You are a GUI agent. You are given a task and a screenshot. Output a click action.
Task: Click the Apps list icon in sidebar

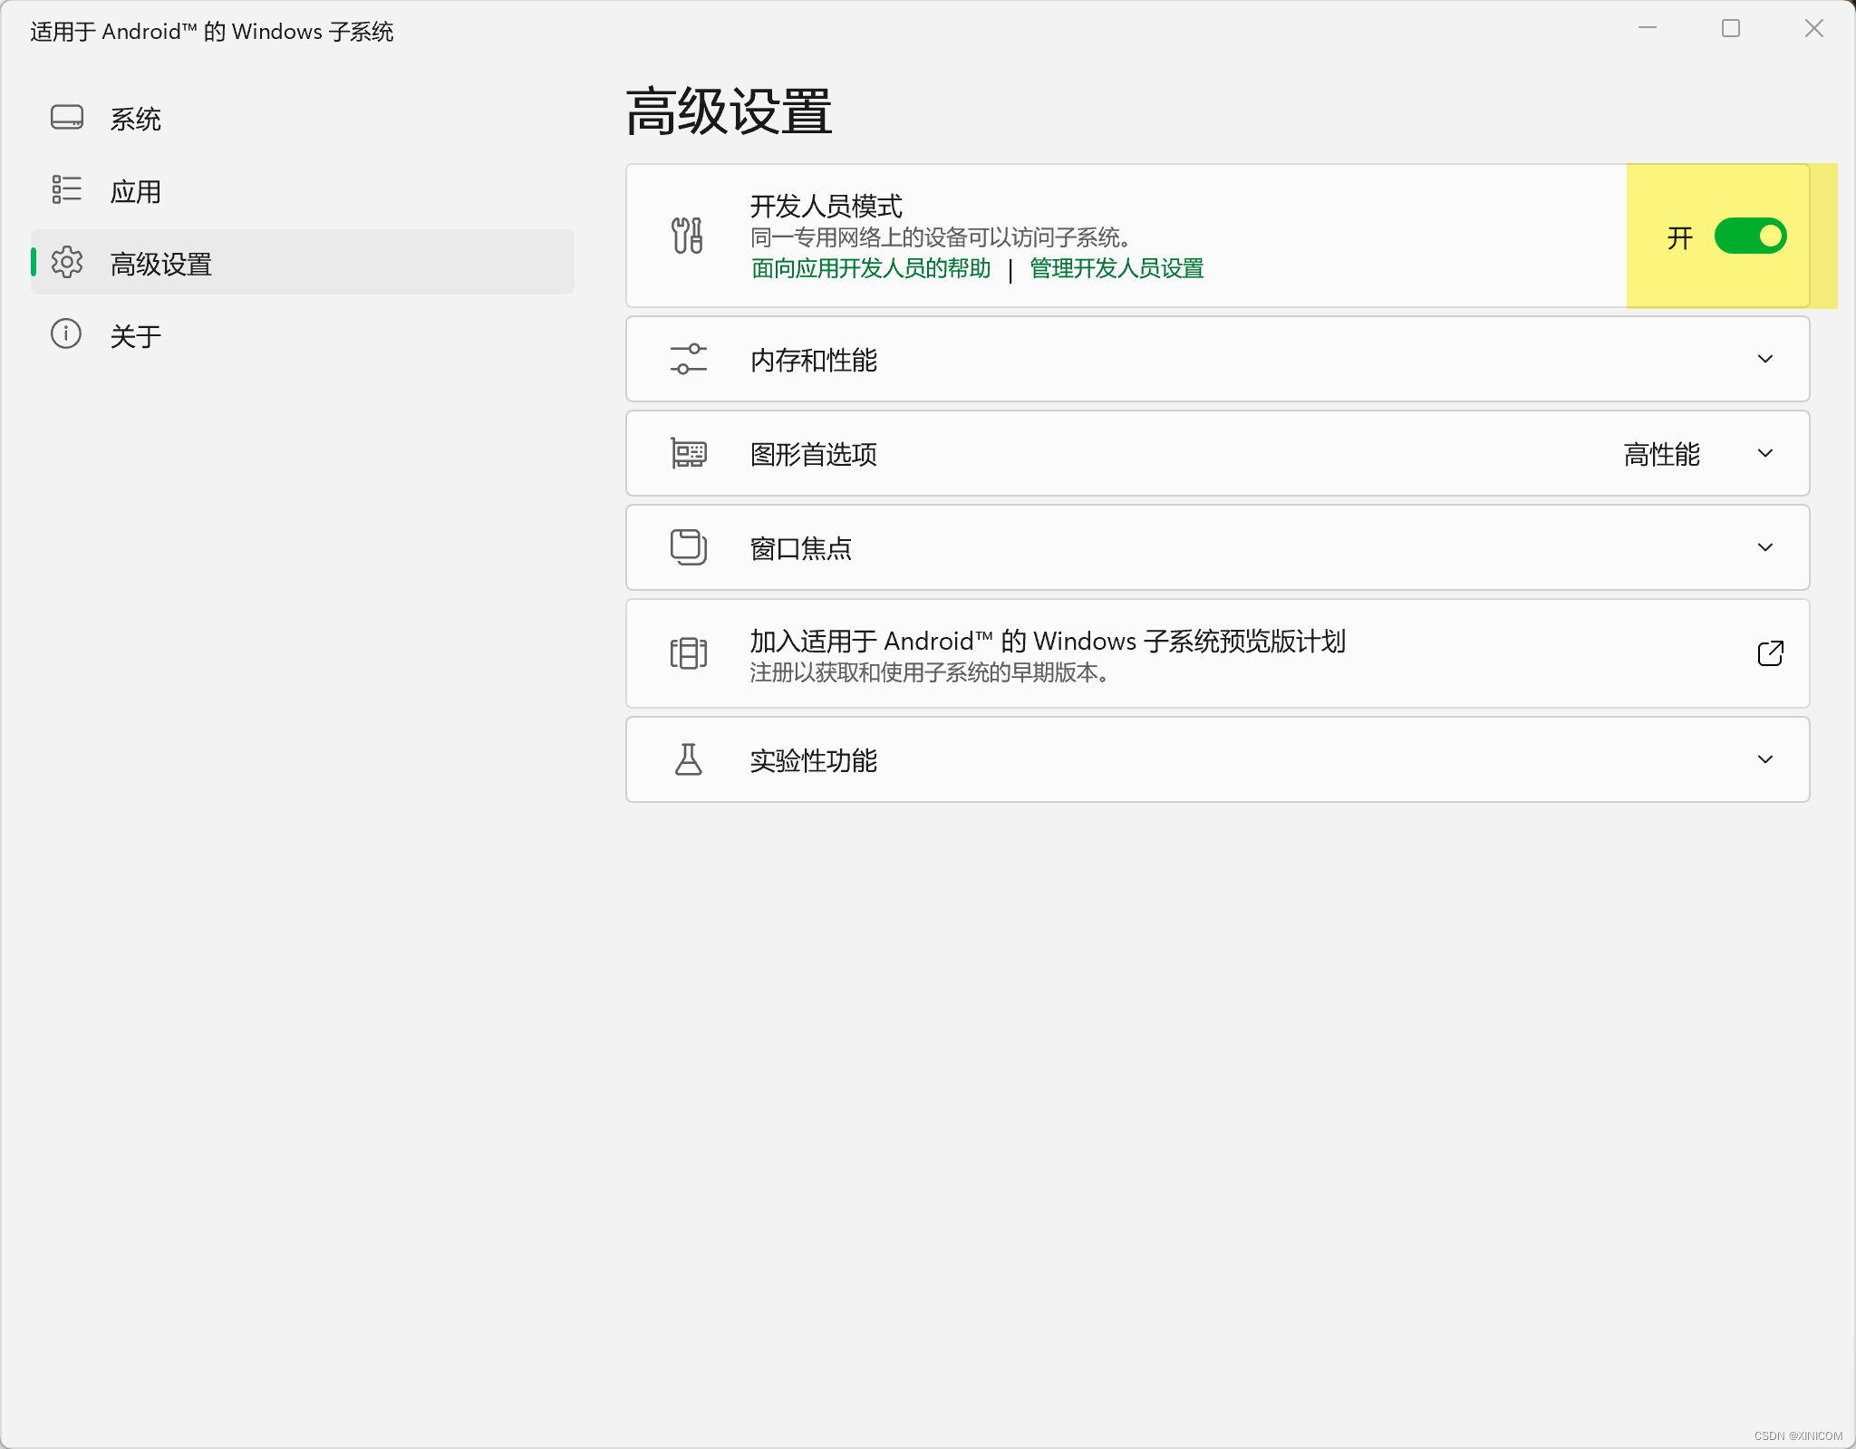tap(67, 190)
